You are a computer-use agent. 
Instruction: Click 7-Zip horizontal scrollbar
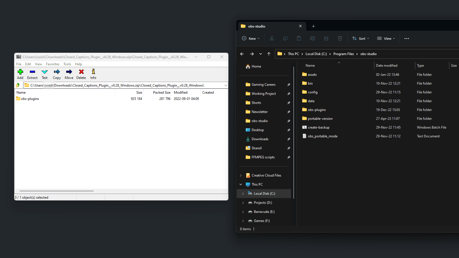(x=57, y=191)
